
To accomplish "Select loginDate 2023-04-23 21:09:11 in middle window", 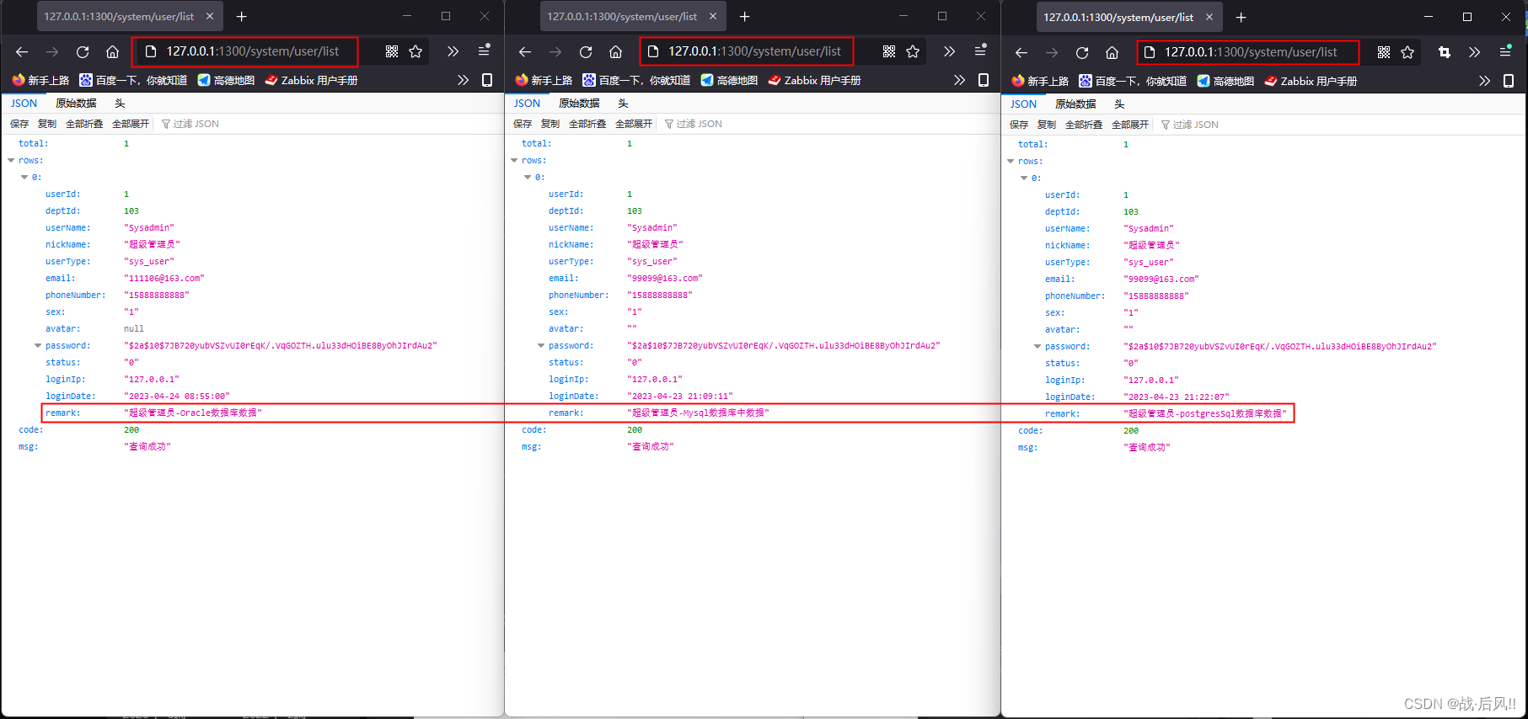I will [x=680, y=396].
